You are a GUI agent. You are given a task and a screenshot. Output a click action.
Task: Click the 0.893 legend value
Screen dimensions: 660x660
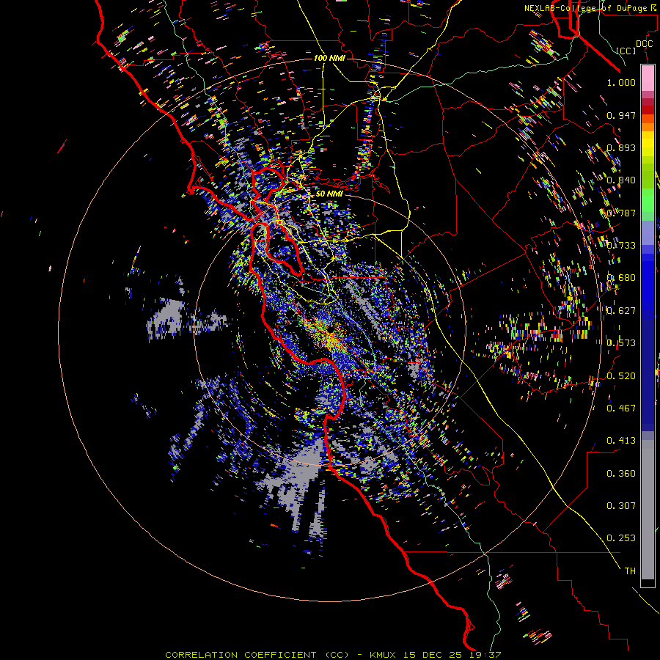(x=621, y=147)
